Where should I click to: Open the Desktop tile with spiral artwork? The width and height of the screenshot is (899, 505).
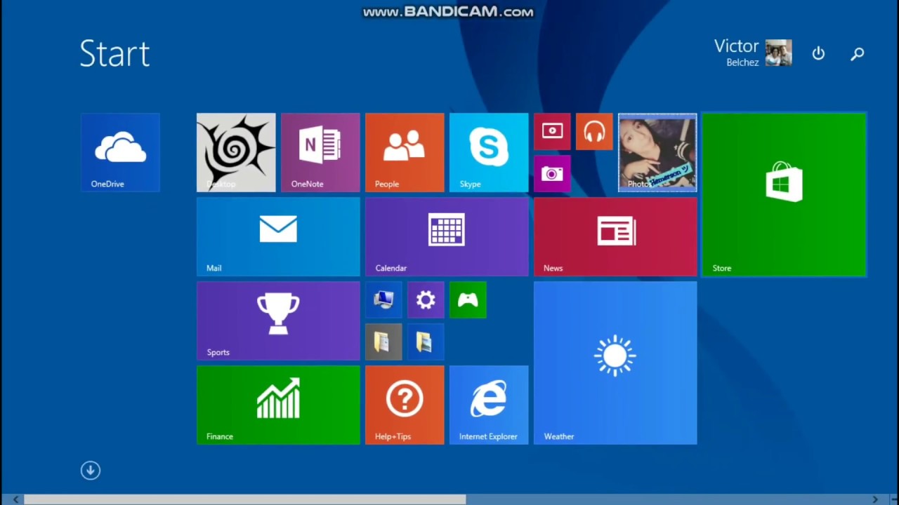236,152
